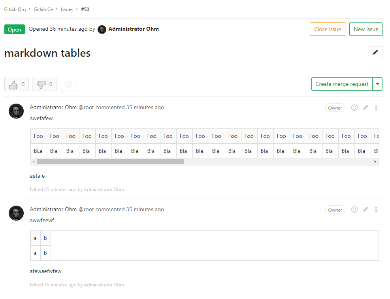The height and width of the screenshot is (299, 390).
Task: Open the Issues breadcrumb link
Action: [67, 9]
